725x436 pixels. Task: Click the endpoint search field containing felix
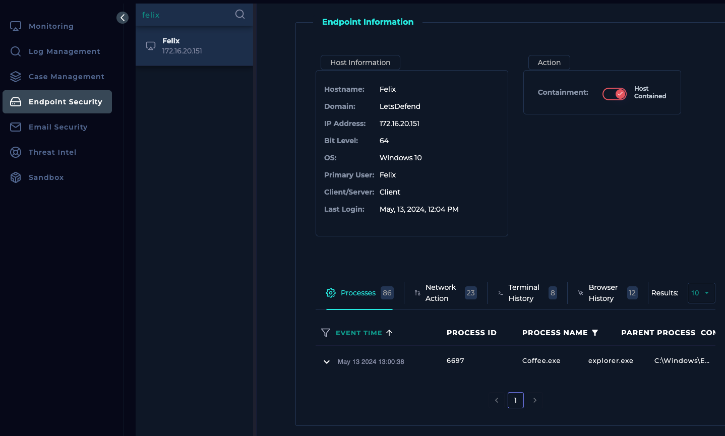184,15
